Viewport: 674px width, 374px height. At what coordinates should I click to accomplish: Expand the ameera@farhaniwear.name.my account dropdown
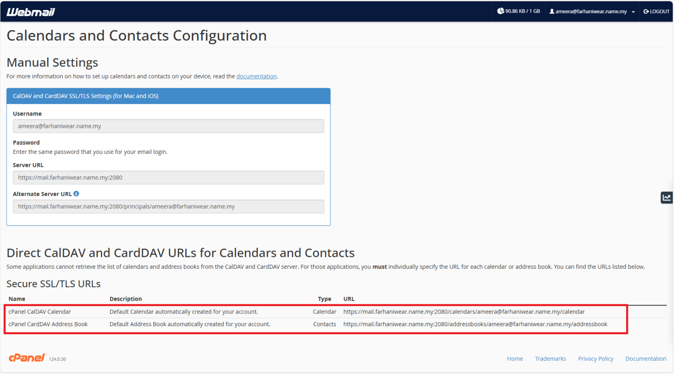pos(592,11)
